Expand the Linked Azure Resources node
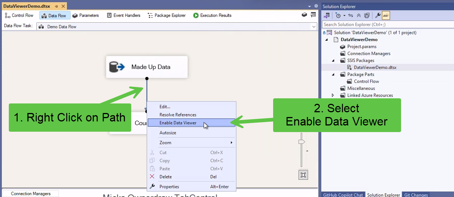The image size is (454, 197). [333, 95]
